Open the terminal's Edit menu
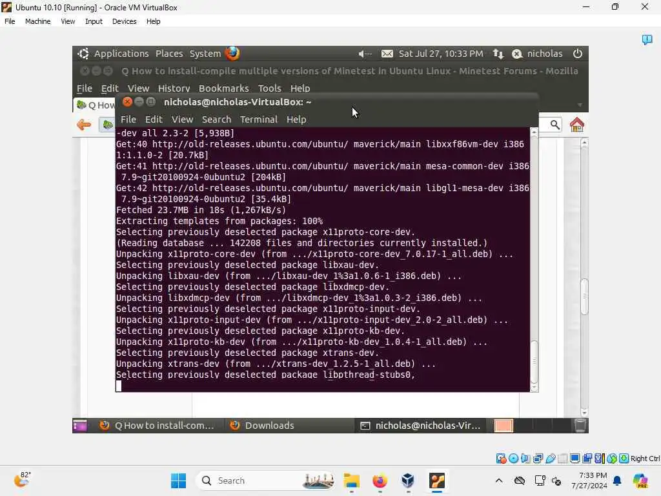 click(154, 119)
